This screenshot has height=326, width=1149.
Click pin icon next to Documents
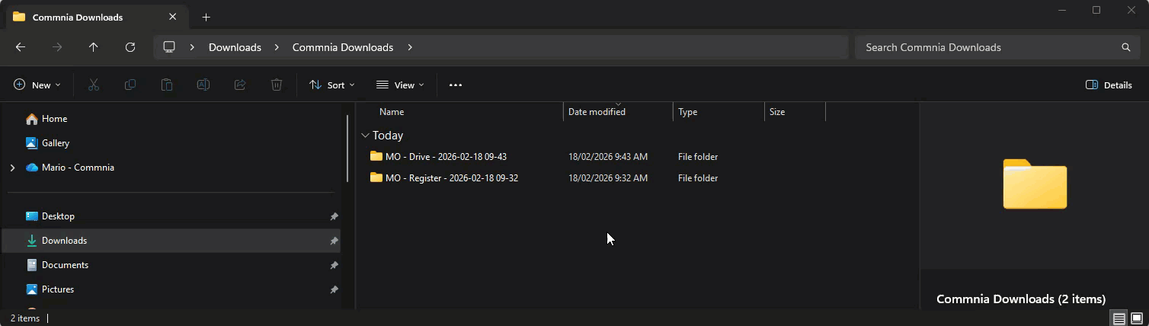334,265
